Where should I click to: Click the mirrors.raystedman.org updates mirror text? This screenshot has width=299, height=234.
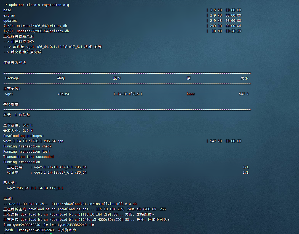48,5
